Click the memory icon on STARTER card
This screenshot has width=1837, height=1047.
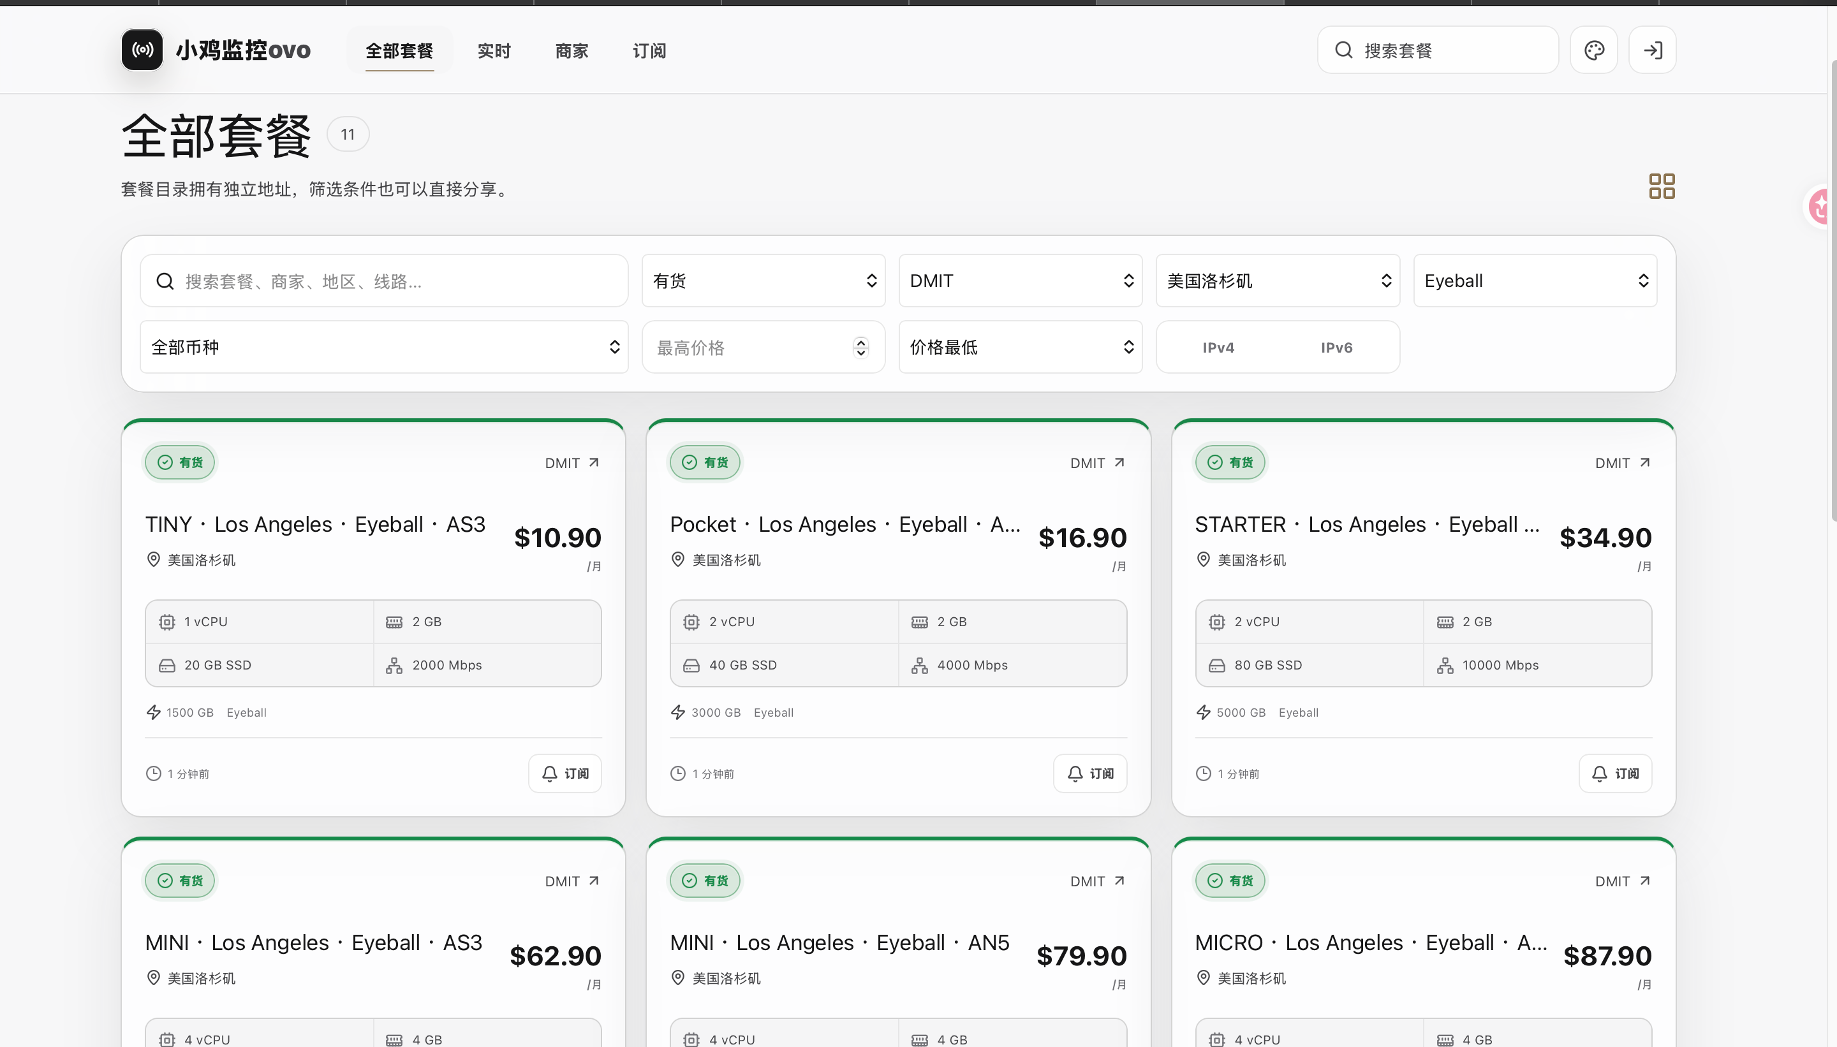1445,622
